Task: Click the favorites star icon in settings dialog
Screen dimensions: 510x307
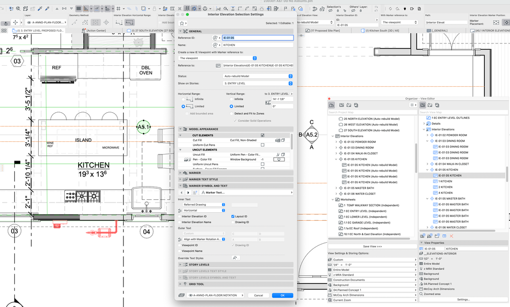Action: pos(183,23)
